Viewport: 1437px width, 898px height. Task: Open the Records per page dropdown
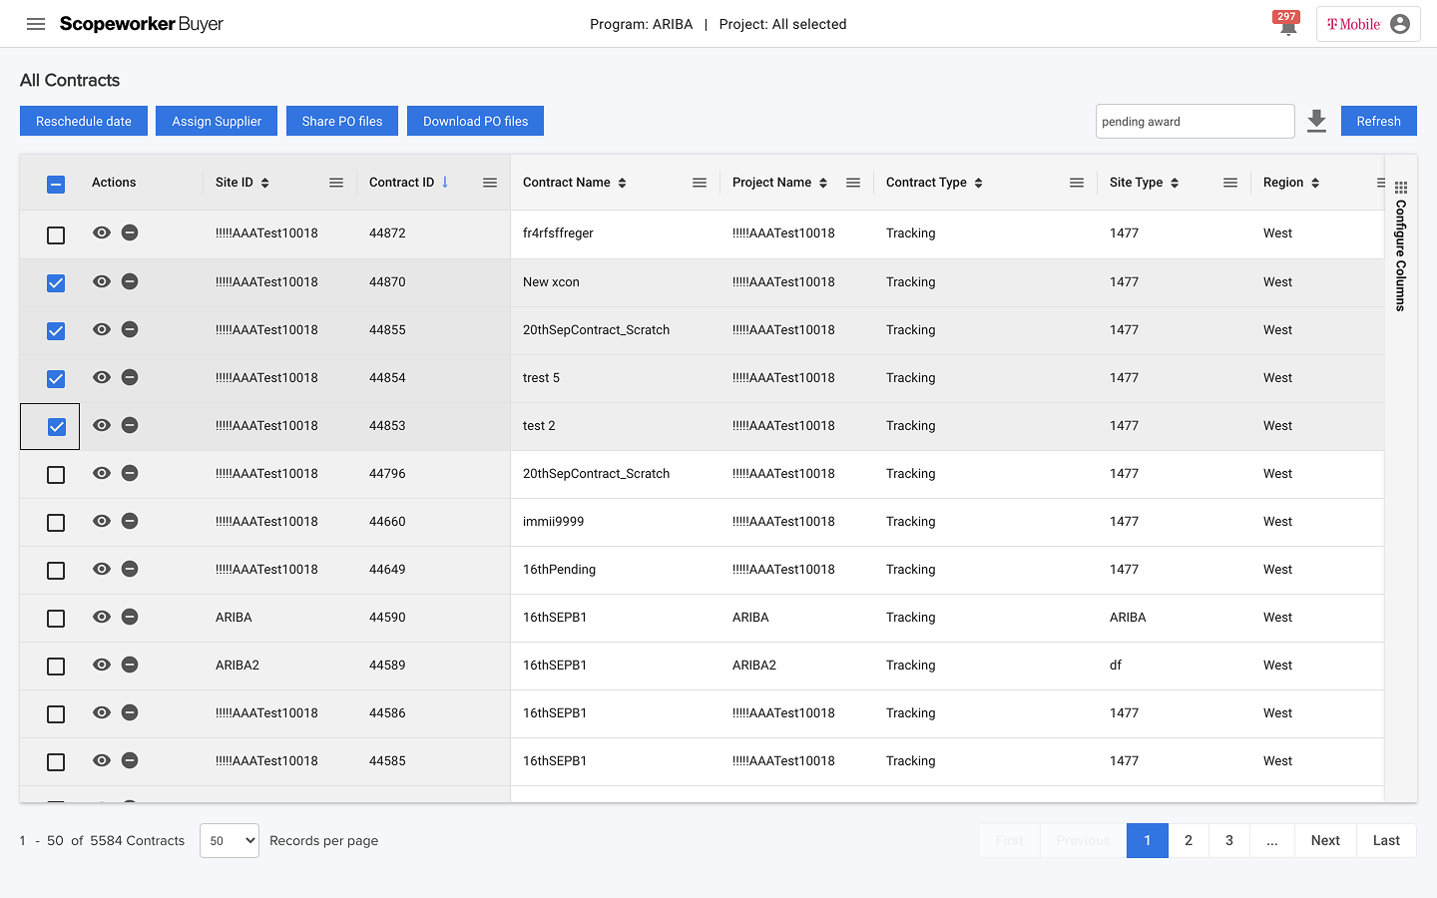pos(230,840)
